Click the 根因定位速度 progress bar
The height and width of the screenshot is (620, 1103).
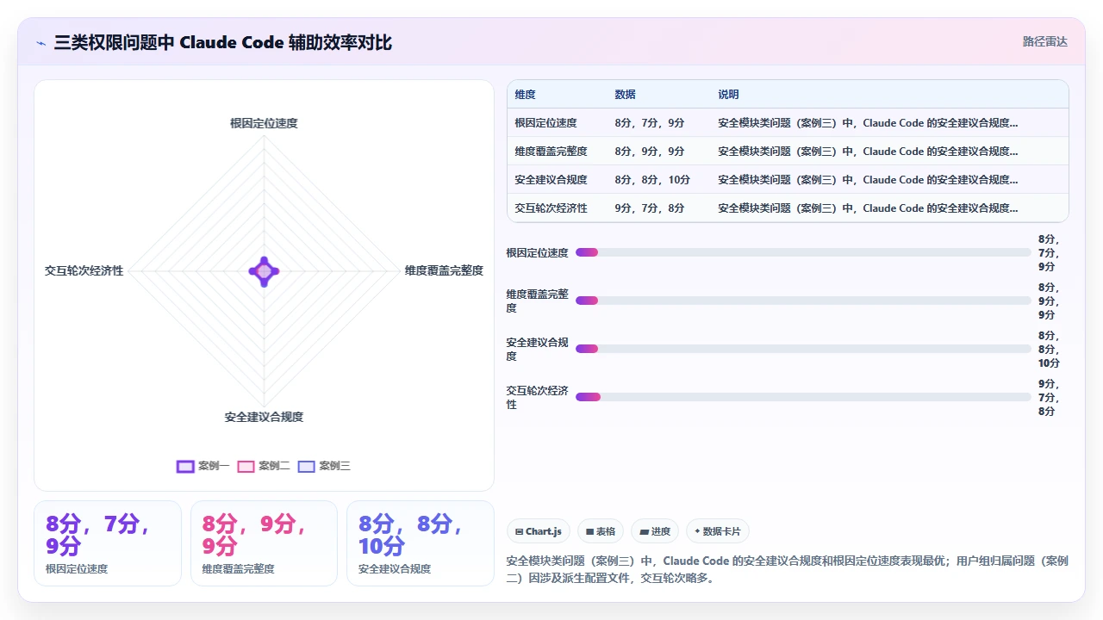pos(803,252)
